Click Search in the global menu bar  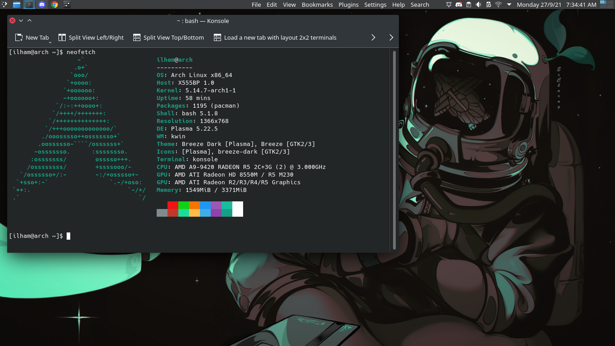pyautogui.click(x=420, y=5)
